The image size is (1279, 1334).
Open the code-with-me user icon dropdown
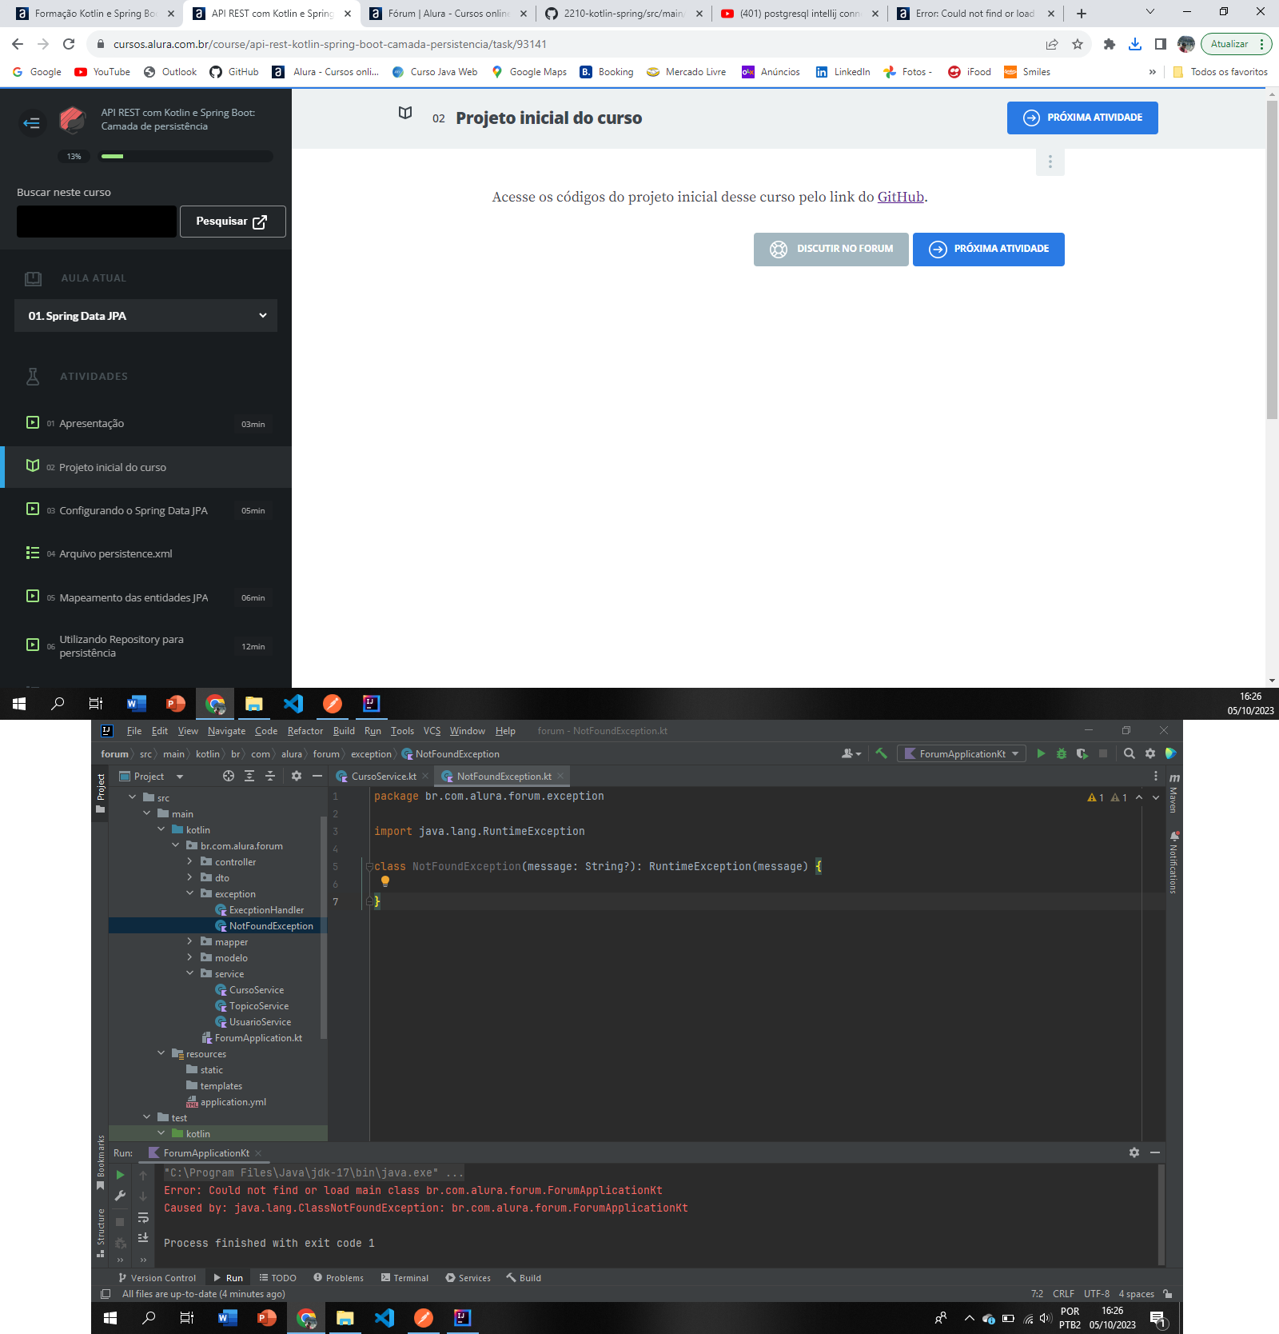[x=851, y=753]
